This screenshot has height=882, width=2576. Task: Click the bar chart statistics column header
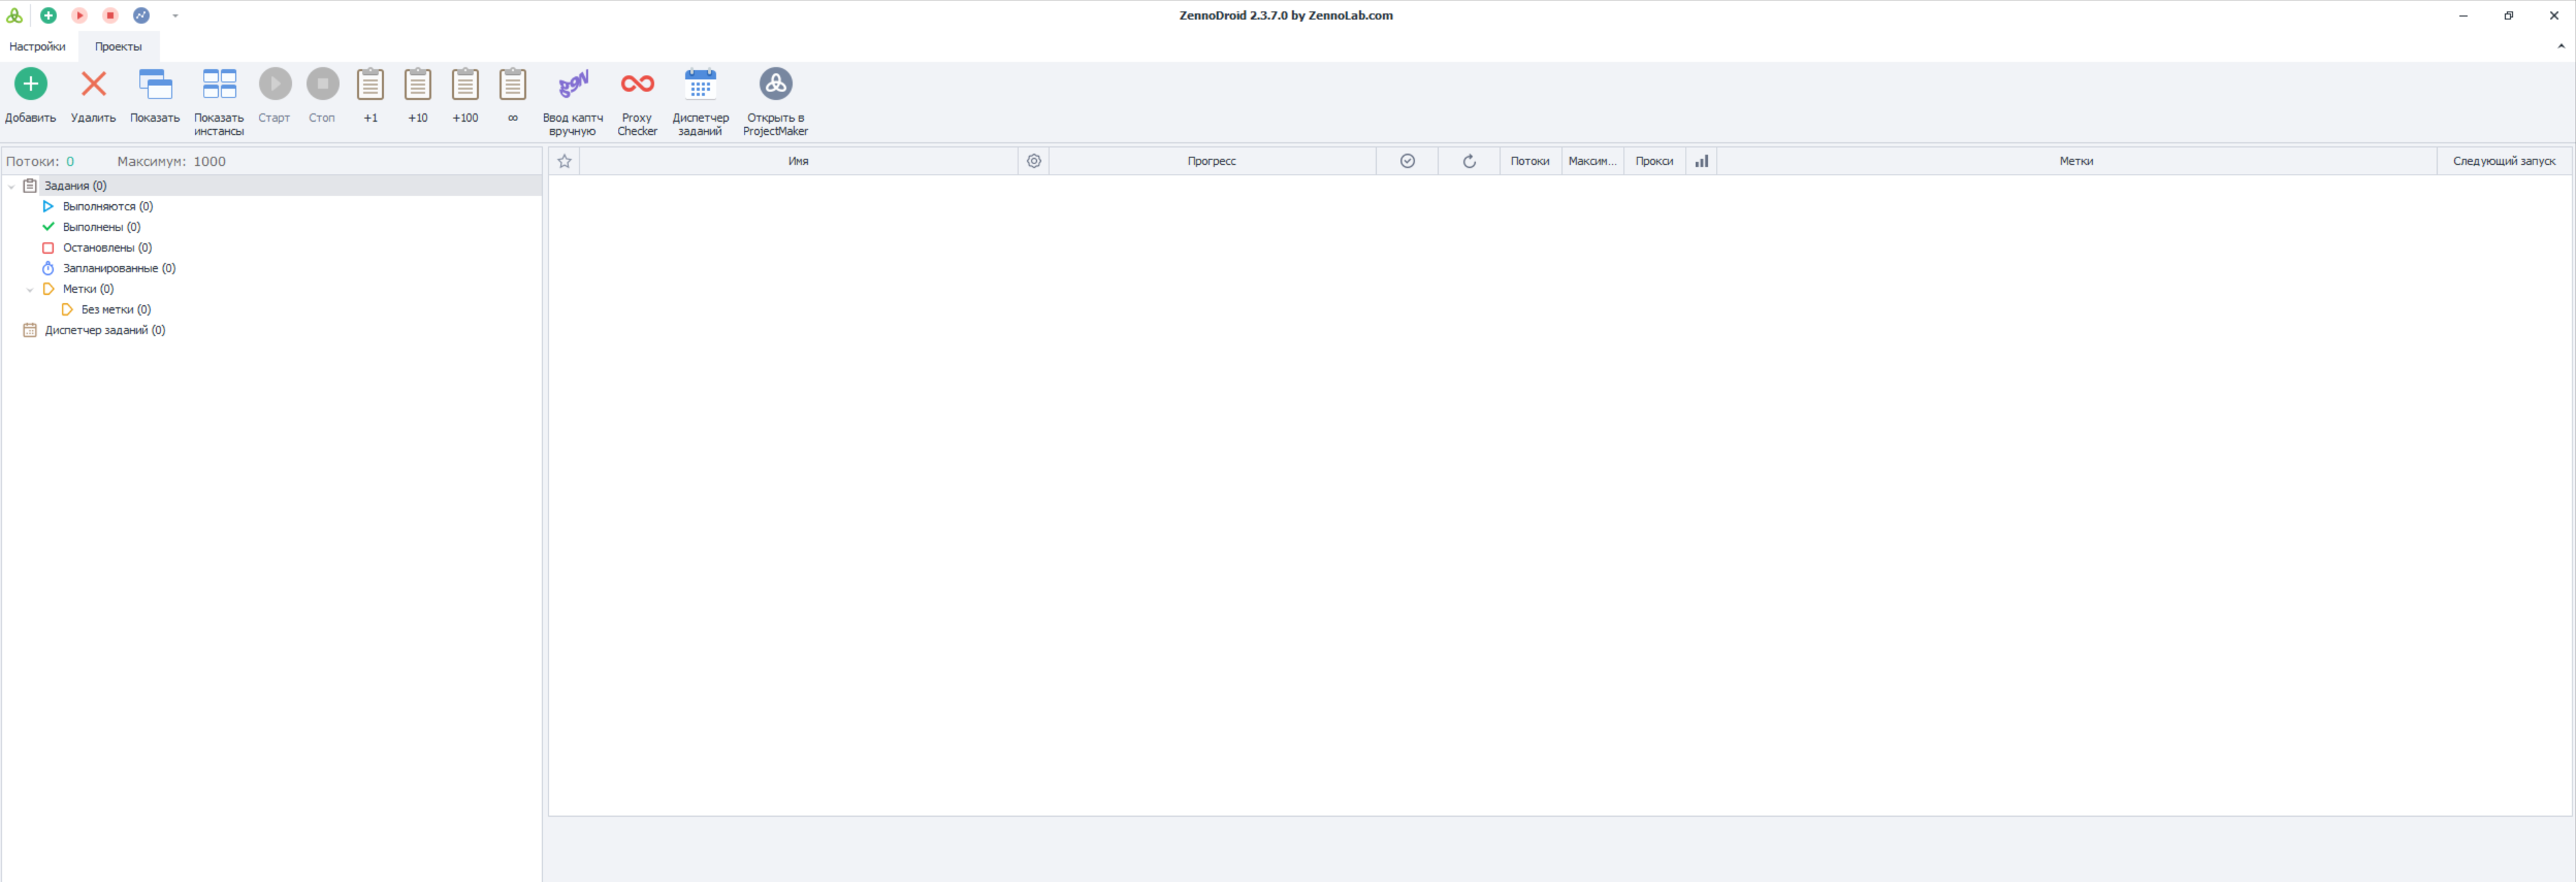point(1701,161)
